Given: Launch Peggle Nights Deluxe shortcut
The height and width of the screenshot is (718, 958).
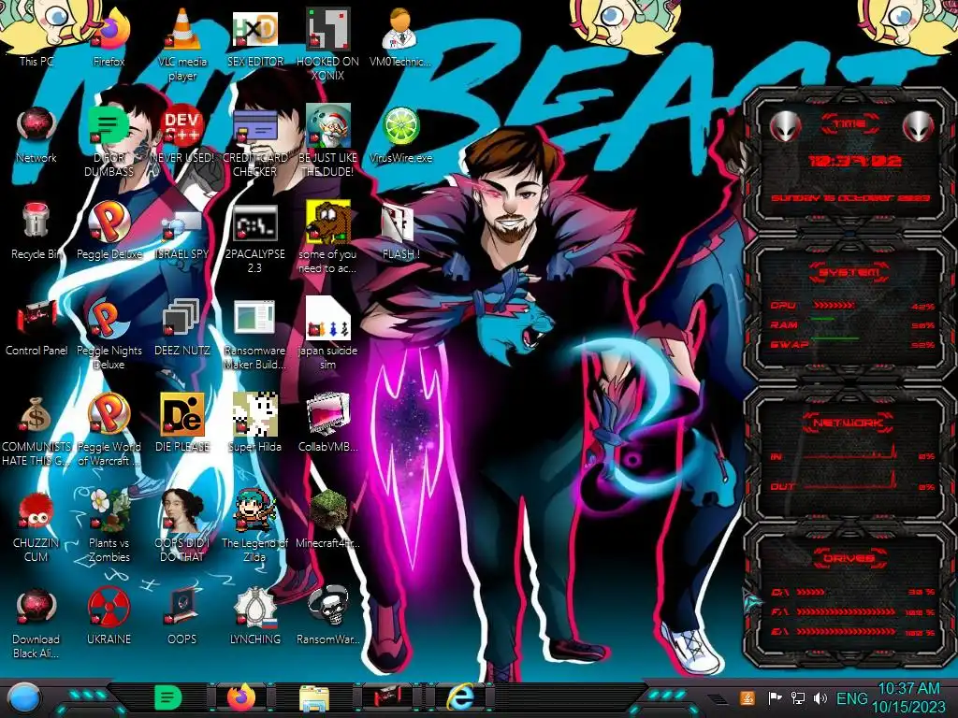Looking at the screenshot, I should pos(109,335).
